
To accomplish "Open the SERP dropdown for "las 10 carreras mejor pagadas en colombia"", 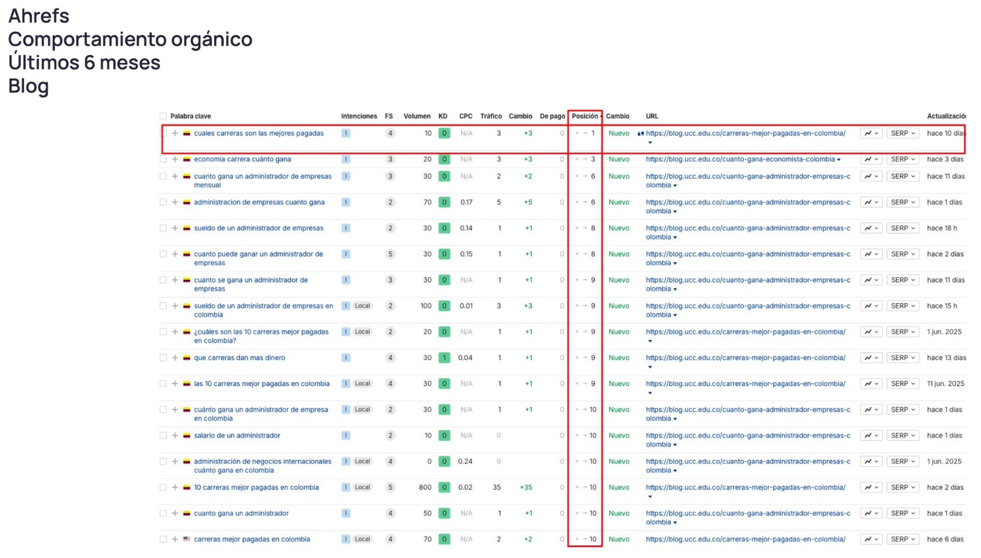I will coord(903,384).
